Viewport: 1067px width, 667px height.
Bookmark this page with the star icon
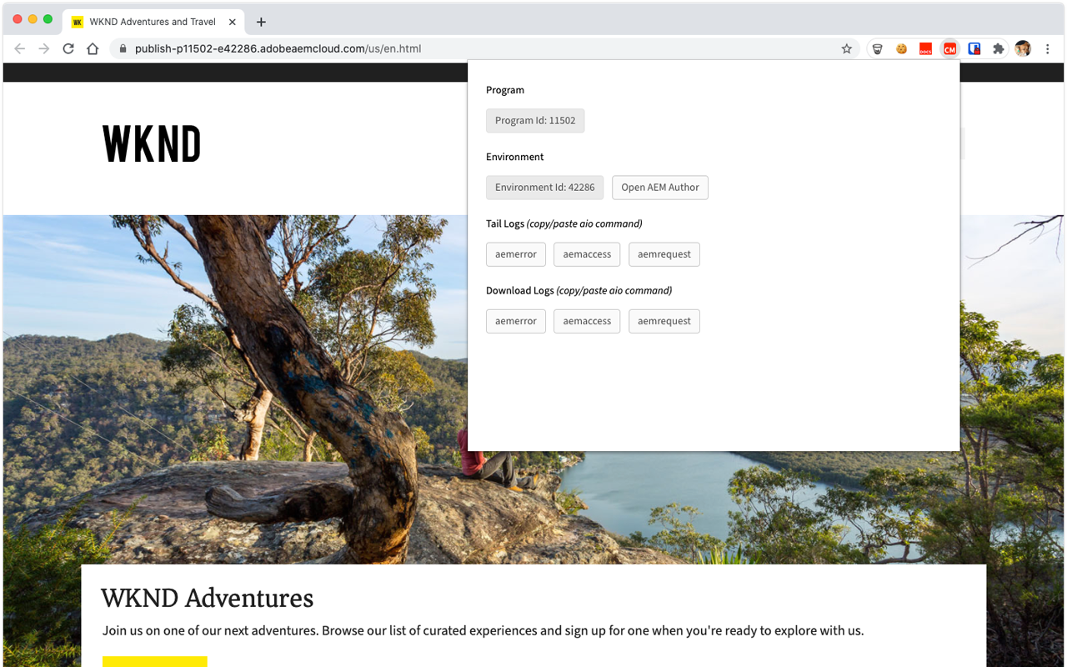coord(847,49)
